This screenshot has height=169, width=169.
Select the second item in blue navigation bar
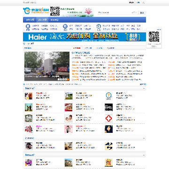[x=42, y=20]
